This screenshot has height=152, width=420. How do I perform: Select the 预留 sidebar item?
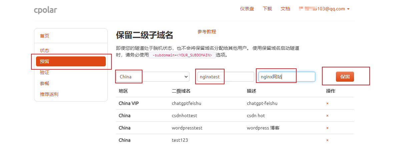pos(71,61)
